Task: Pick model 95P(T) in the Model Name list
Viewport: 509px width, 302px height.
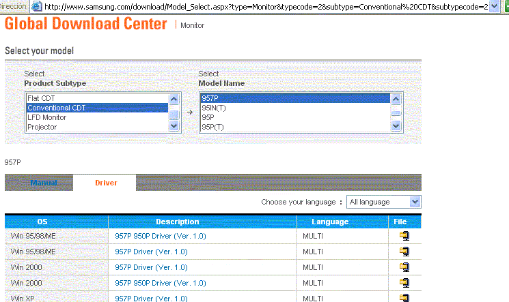Action: (x=295, y=127)
